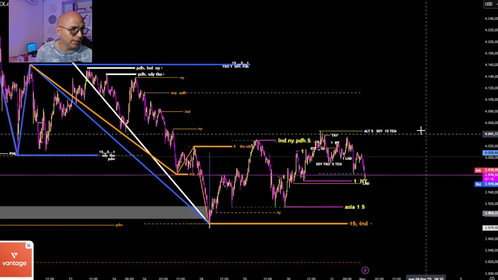Click the purple lightning bolt icon
Viewport: 498px width, 280px height.
point(365,270)
